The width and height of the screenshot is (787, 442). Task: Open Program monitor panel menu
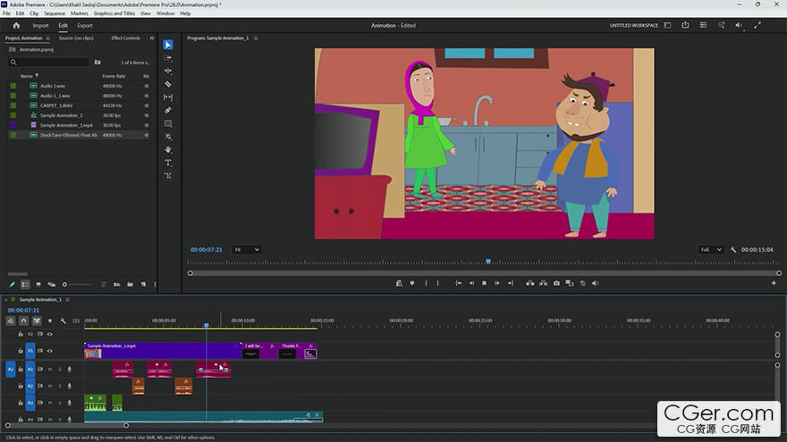[256, 38]
